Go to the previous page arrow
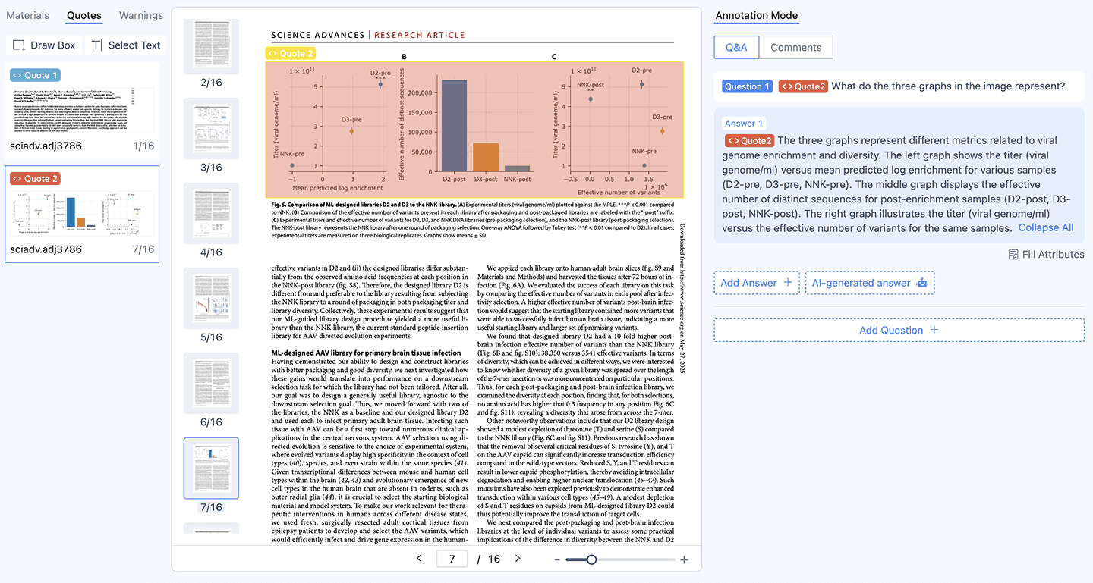 [419, 559]
